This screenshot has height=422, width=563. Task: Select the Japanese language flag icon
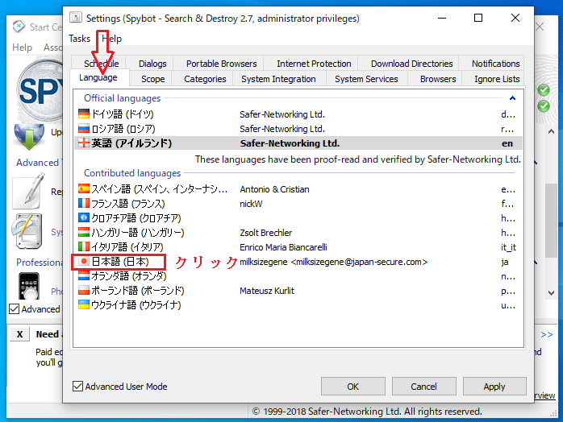84,262
